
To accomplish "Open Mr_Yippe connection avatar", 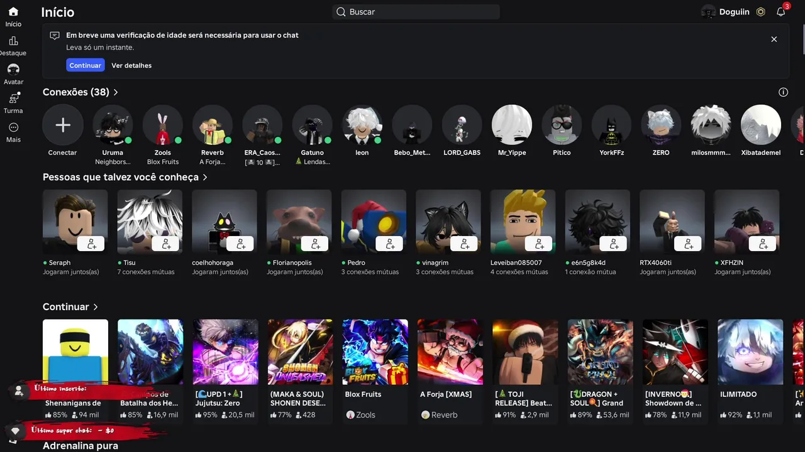I will click(512, 125).
